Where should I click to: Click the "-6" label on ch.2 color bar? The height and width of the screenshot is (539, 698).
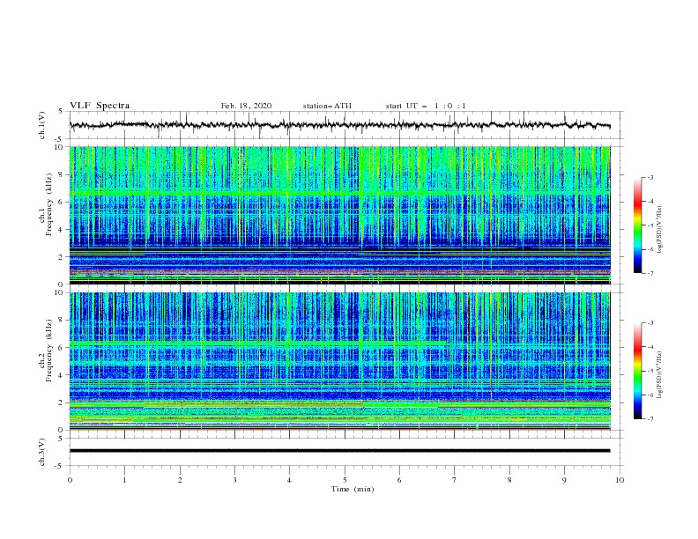click(650, 395)
